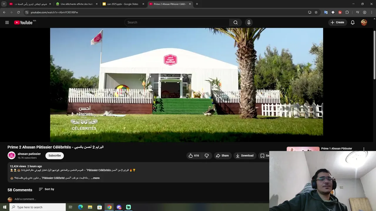
Task: Open options menu for Prime 1 suggested video
Action: [x=364, y=149]
